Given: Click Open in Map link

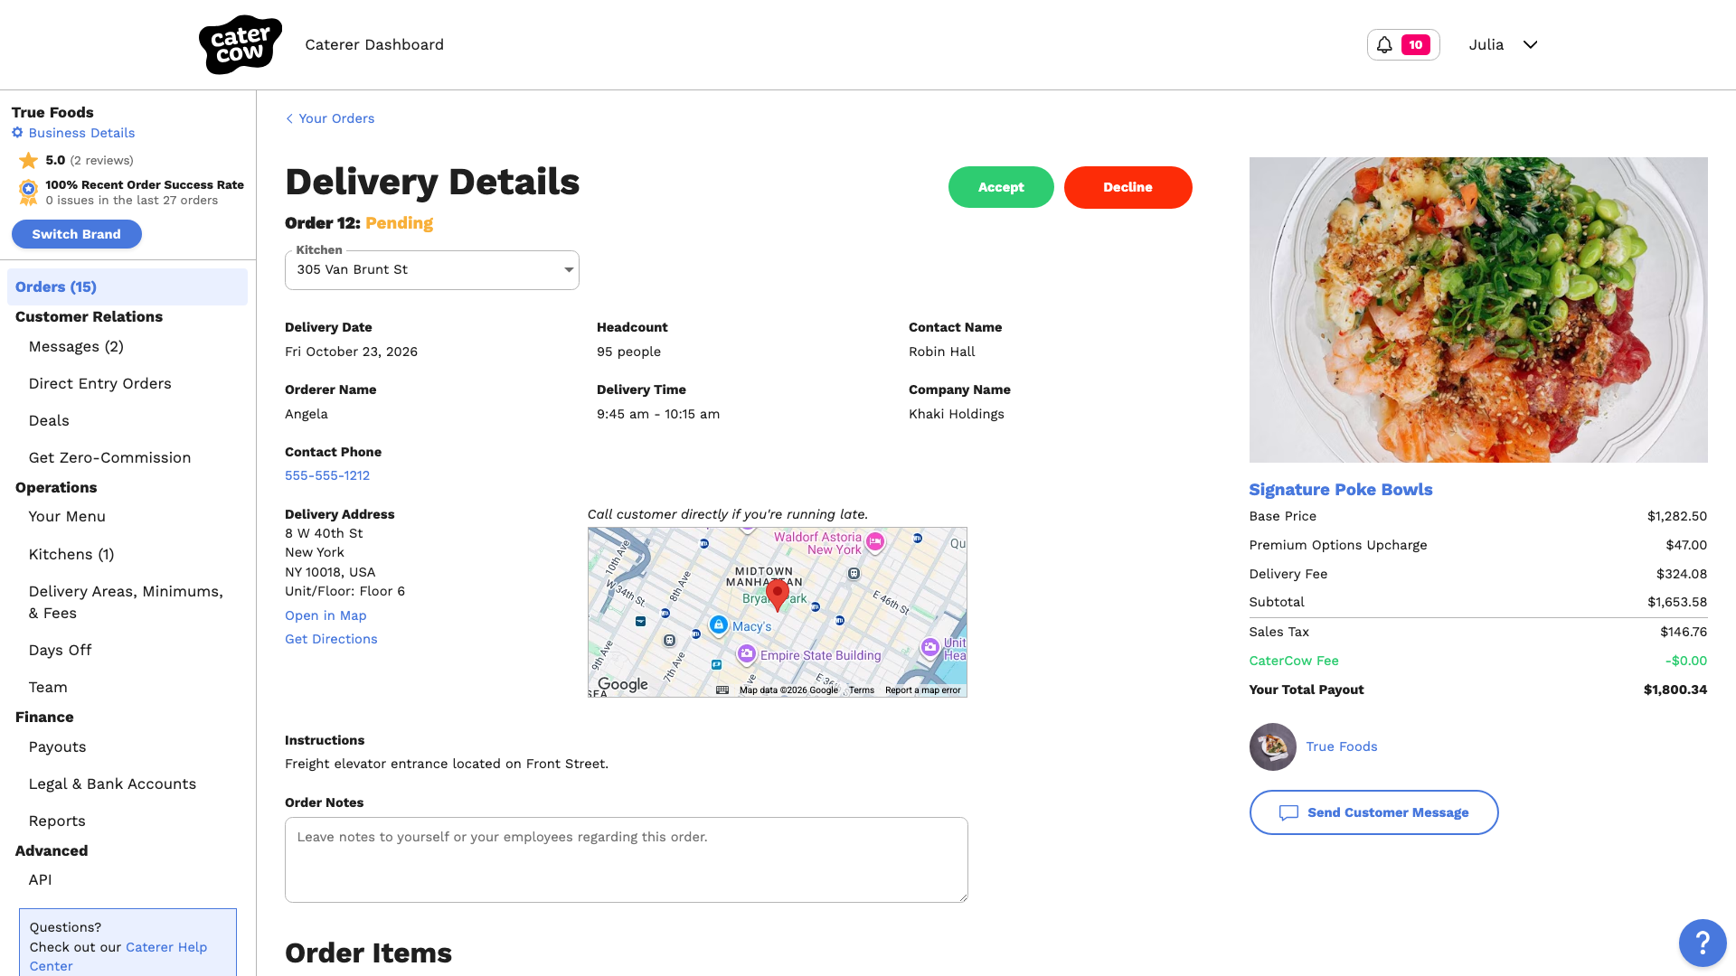Looking at the screenshot, I should click(325, 615).
